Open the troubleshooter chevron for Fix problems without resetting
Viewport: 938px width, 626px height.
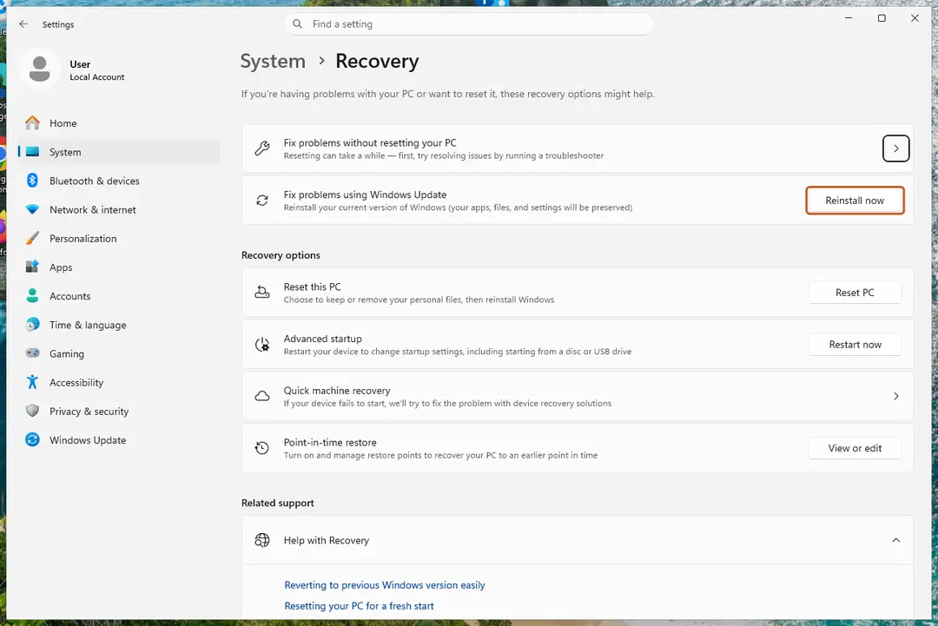(x=895, y=148)
